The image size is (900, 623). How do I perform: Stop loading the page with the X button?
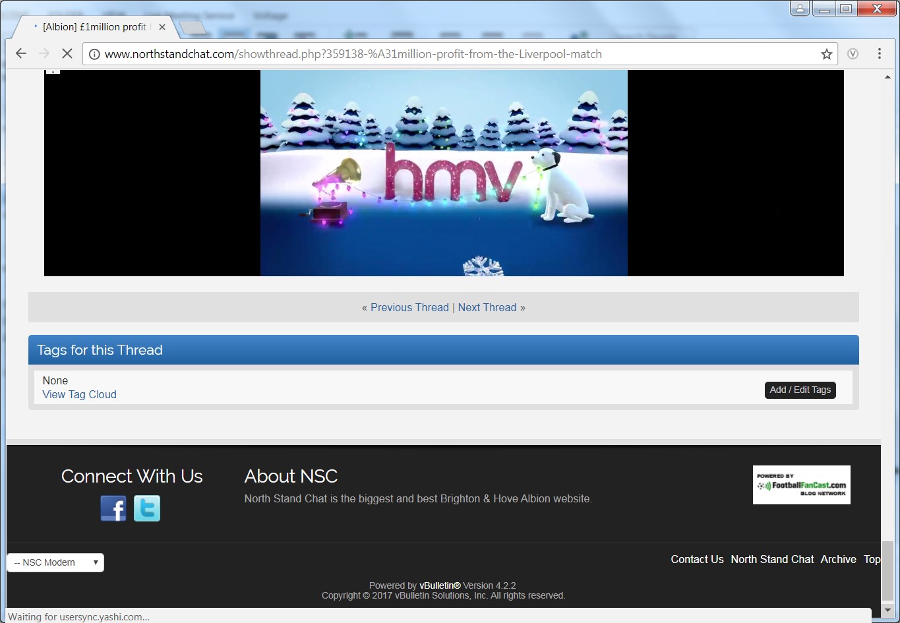[x=67, y=54]
